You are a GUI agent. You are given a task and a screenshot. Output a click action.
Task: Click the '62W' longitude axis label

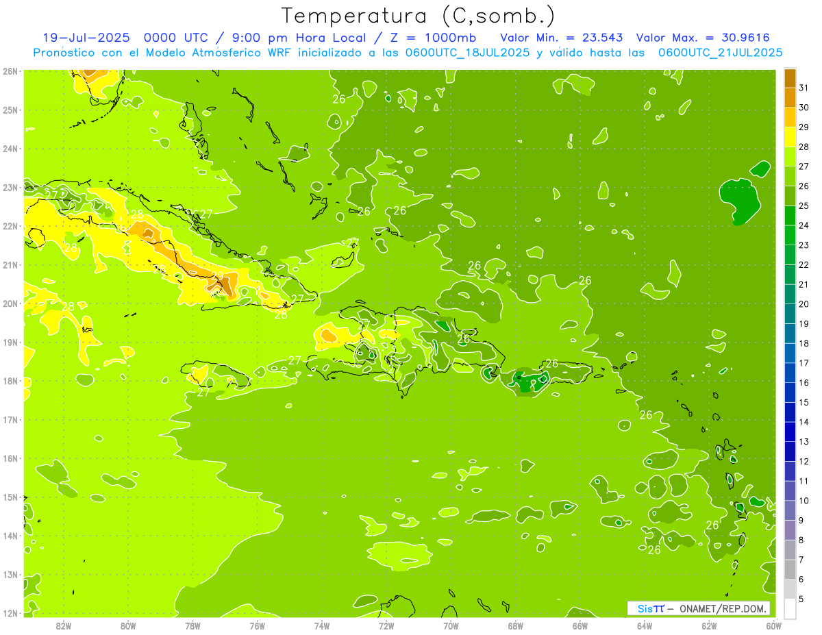[709, 625]
